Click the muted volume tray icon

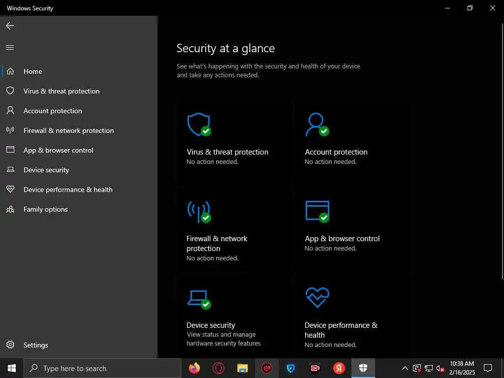(x=441, y=368)
